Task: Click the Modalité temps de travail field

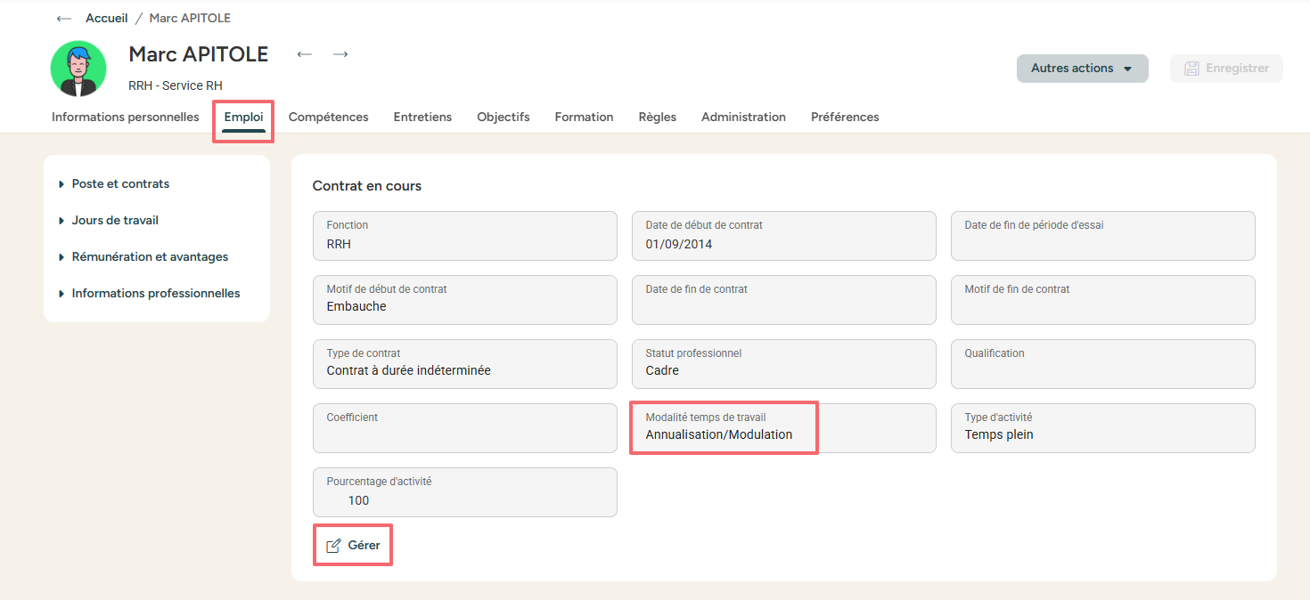Action: (x=783, y=428)
